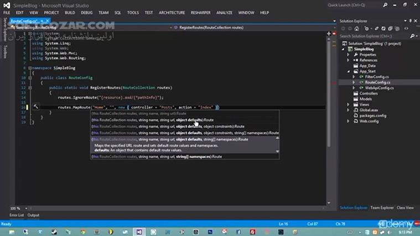Open the Steam icon in taskbar
The height and width of the screenshot is (236, 420).
click(54, 232)
